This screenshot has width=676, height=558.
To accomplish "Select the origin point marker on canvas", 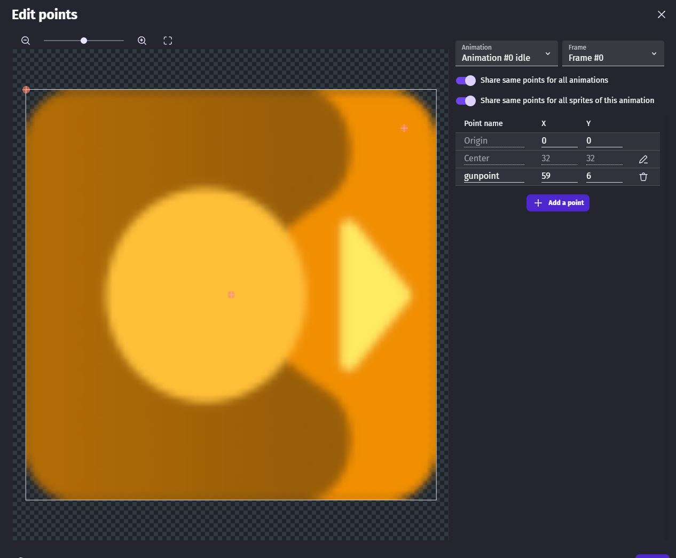I will (26, 90).
